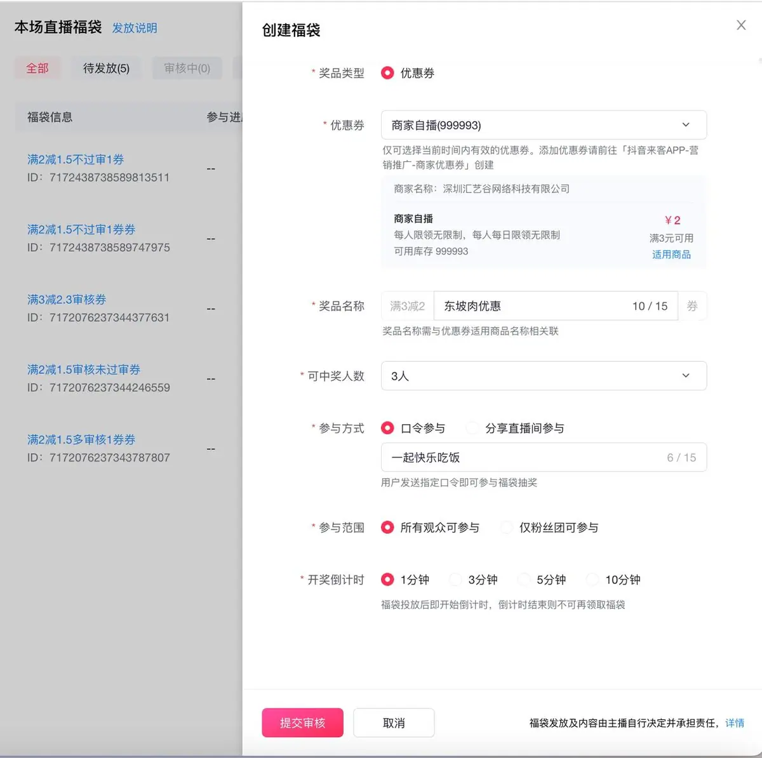Viewport: 762px width, 758px height.
Task: Open the 发放说明 link
Action: click(x=135, y=28)
